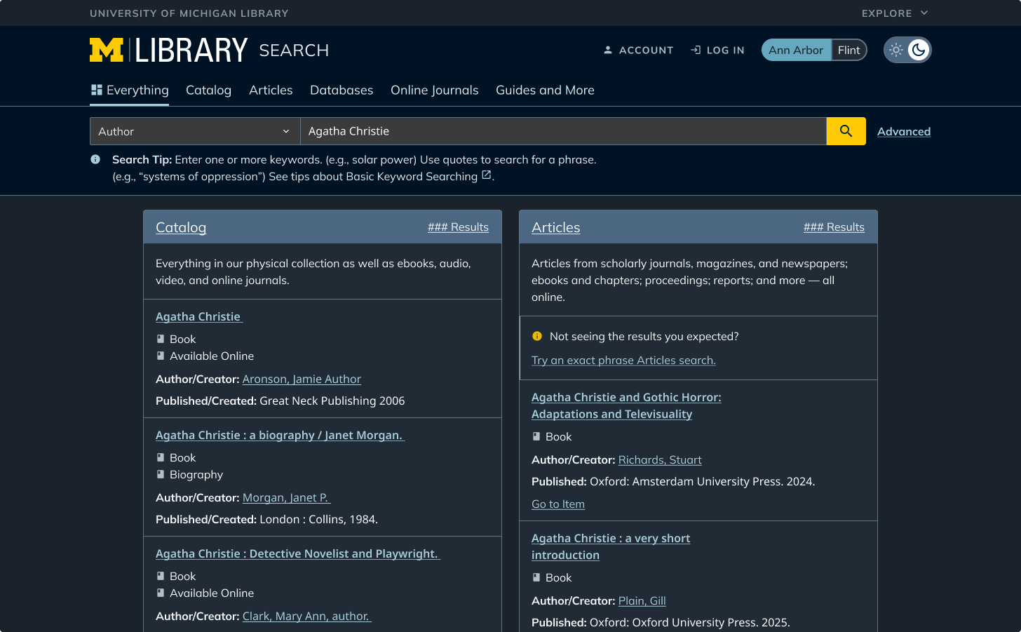The image size is (1021, 632).
Task: Click the Basic Keyword Searching tips link
Action: (x=412, y=176)
